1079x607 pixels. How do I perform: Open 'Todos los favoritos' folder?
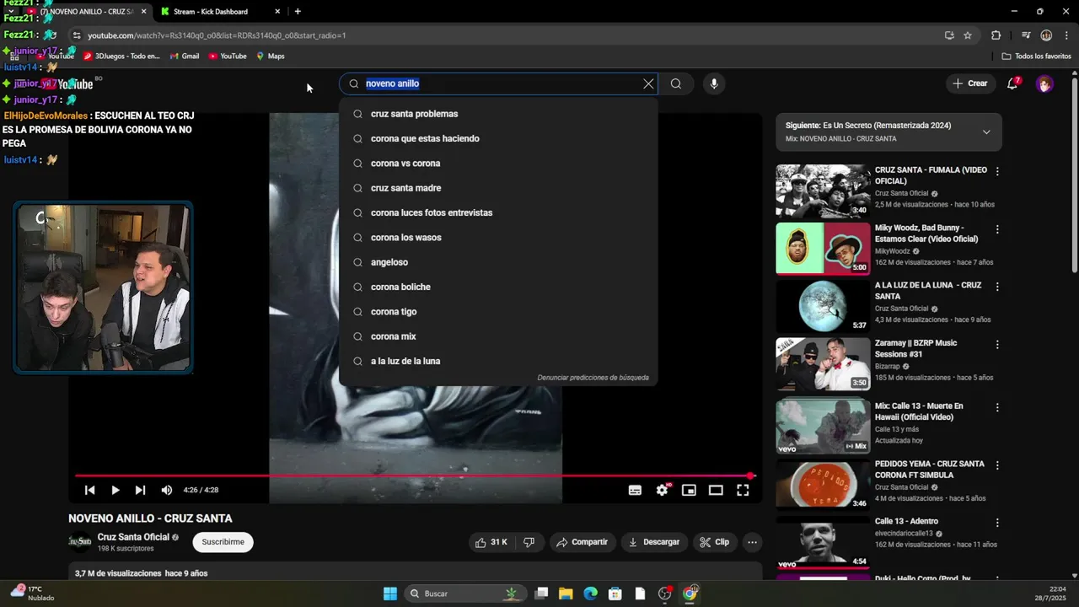click(x=1037, y=56)
